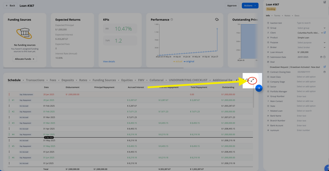Switch to the Rates tab
The width and height of the screenshot is (329, 171).
point(83,80)
